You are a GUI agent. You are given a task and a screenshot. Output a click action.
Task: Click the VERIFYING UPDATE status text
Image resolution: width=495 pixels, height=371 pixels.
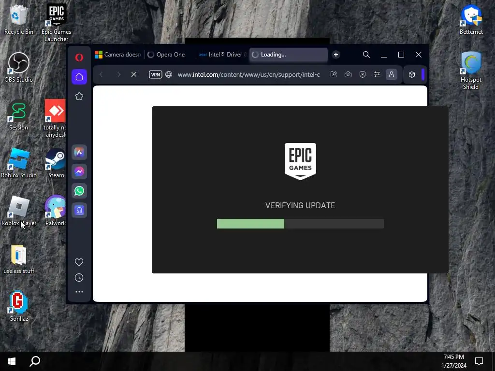[x=300, y=205]
